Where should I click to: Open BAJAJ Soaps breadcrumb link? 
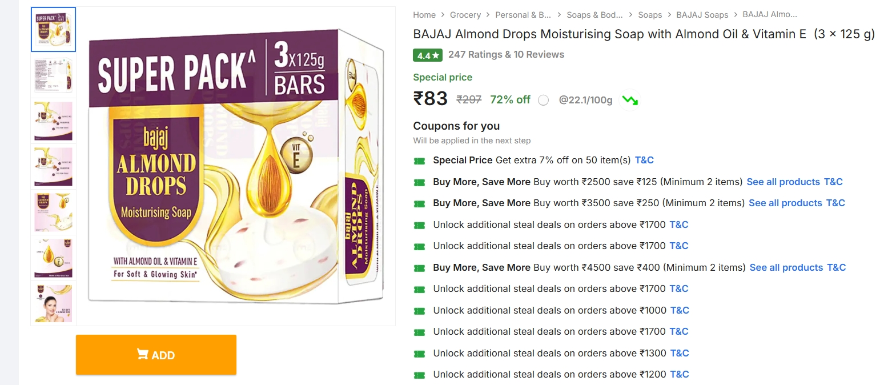702,14
